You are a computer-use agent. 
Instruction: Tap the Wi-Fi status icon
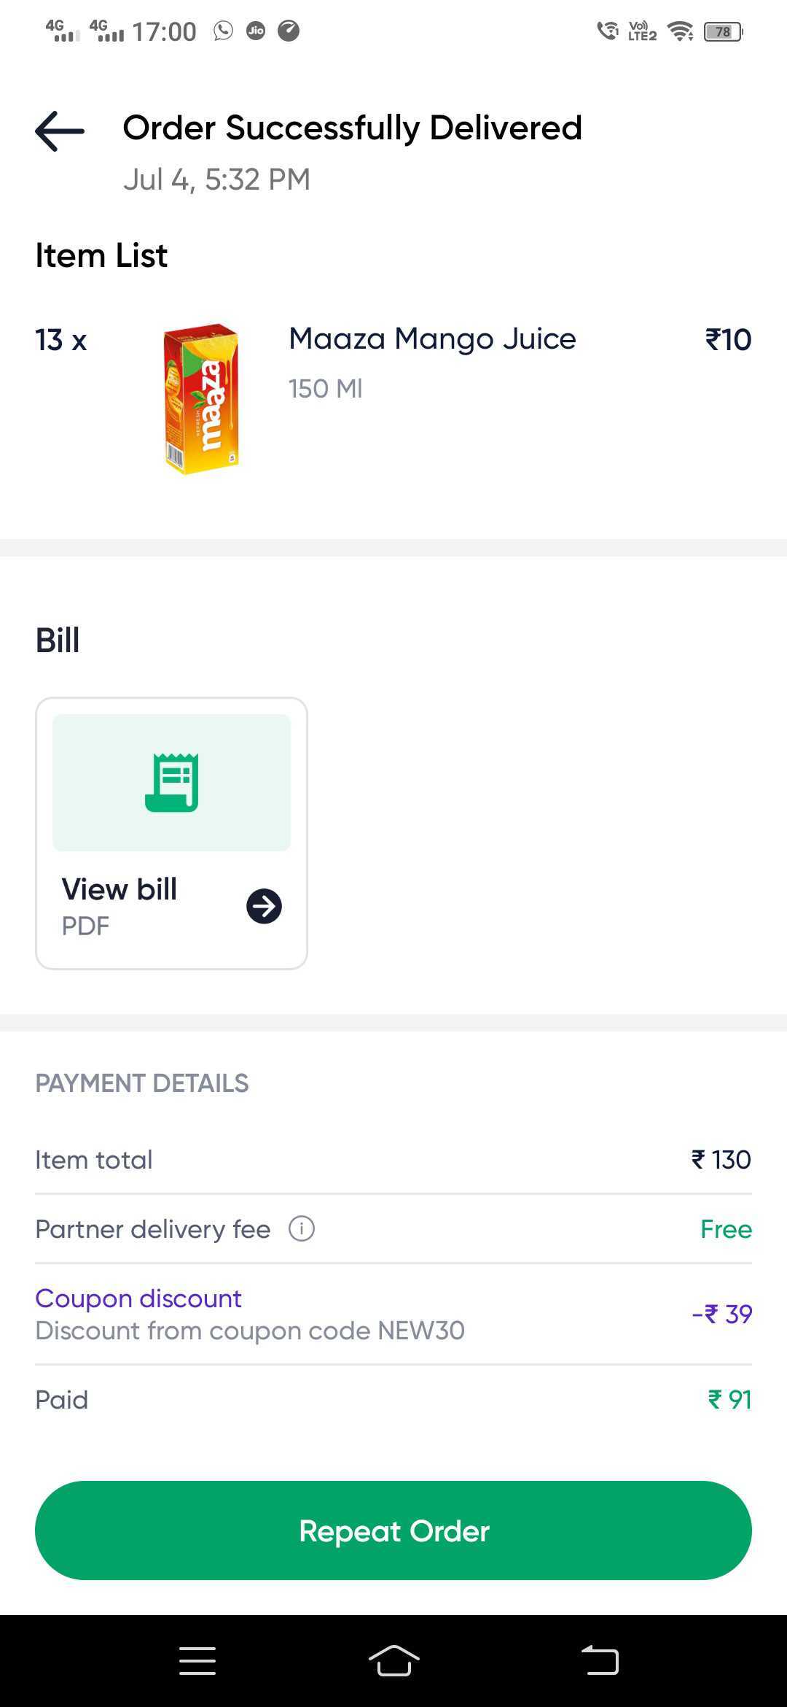681,31
